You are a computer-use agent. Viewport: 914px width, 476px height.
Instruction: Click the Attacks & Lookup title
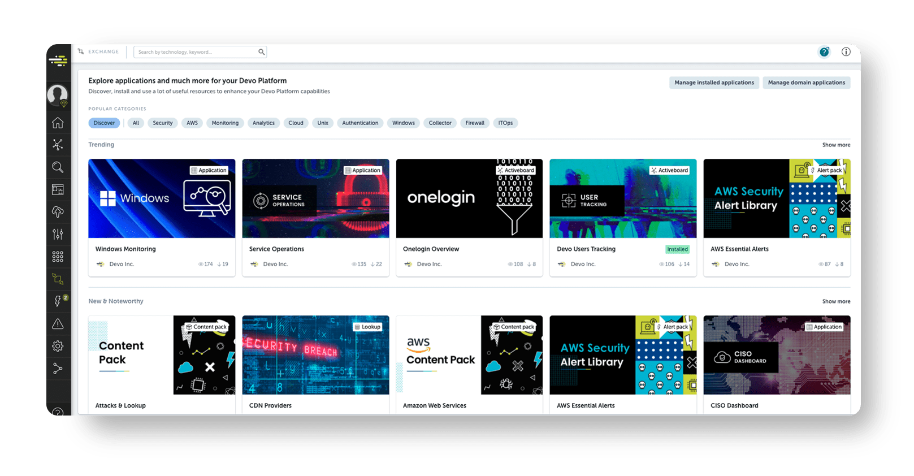[120, 406]
